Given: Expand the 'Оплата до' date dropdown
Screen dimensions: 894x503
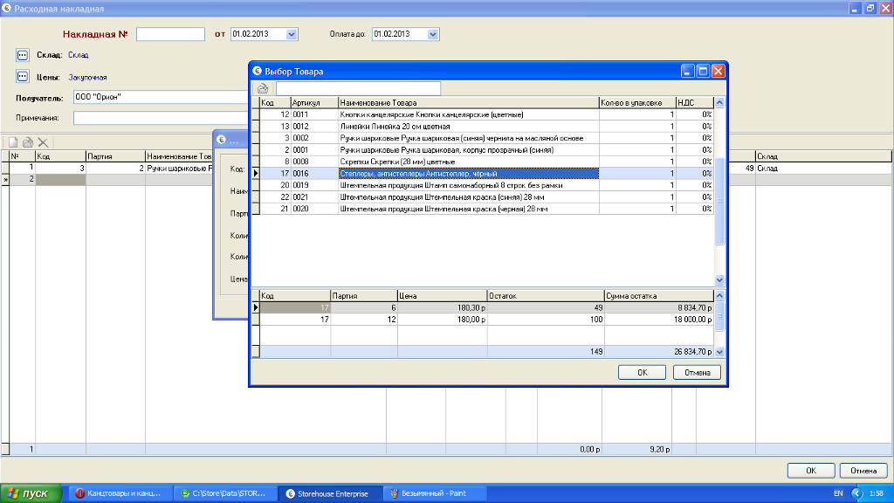Looking at the screenshot, I should coord(433,34).
